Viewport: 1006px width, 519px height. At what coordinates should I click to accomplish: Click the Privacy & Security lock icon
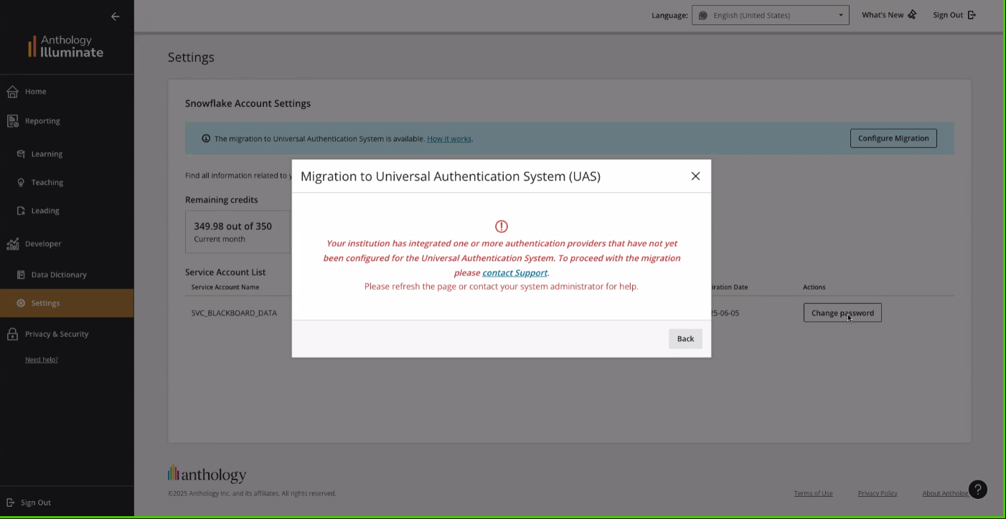[x=12, y=334]
